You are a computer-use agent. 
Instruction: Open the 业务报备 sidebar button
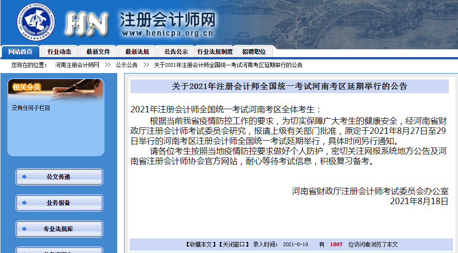click(59, 203)
